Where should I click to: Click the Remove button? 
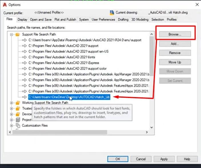coord(175,53)
